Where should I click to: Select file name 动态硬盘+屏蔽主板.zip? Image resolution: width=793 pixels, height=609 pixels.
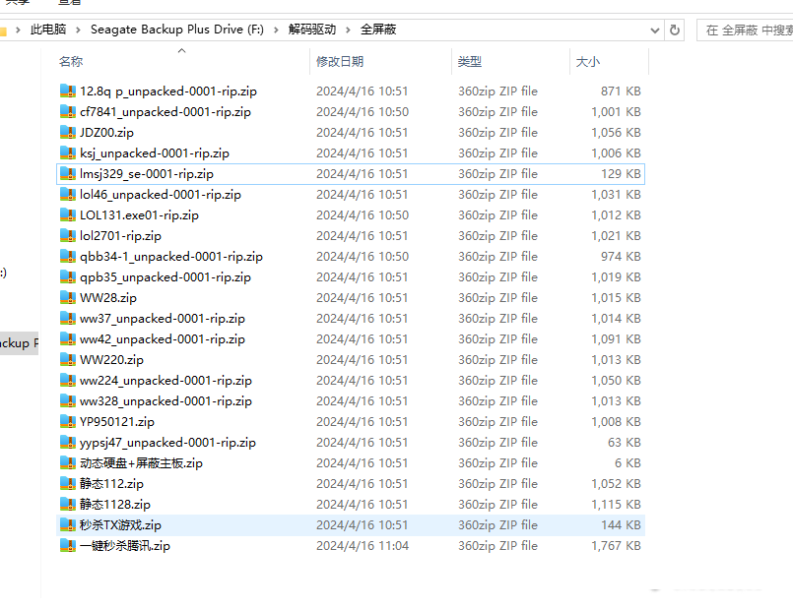coord(141,463)
